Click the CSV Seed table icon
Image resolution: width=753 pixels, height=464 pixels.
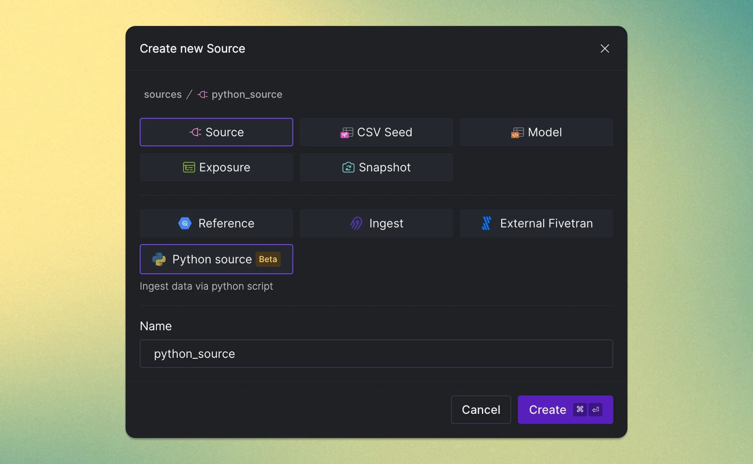coord(347,133)
